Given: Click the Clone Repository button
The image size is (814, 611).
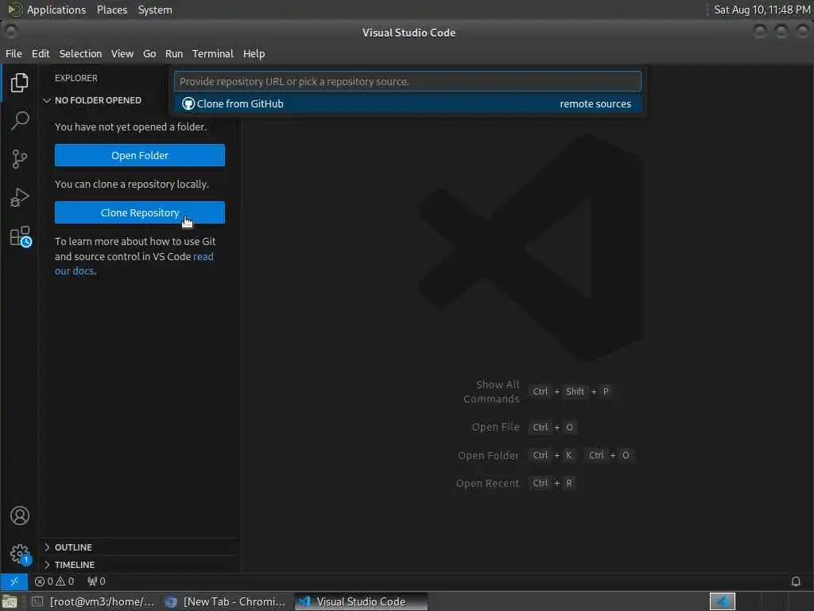Looking at the screenshot, I should click(140, 212).
